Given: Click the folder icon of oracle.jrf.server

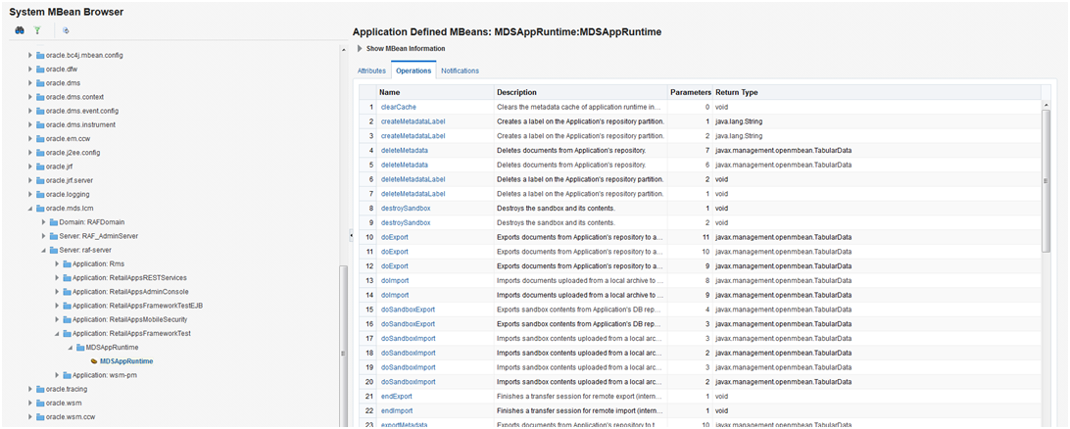Looking at the screenshot, I should click(40, 181).
